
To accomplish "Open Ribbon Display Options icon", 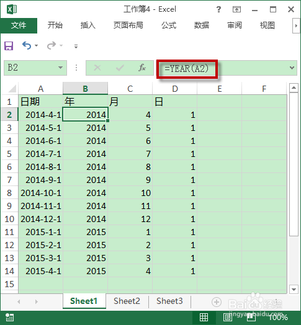I will (x=236, y=9).
